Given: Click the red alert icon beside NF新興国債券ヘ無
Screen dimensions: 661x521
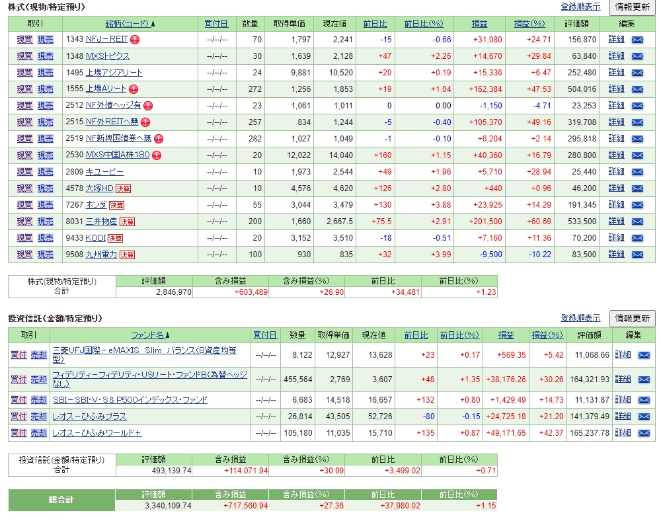Looking at the screenshot, I should point(159,139).
